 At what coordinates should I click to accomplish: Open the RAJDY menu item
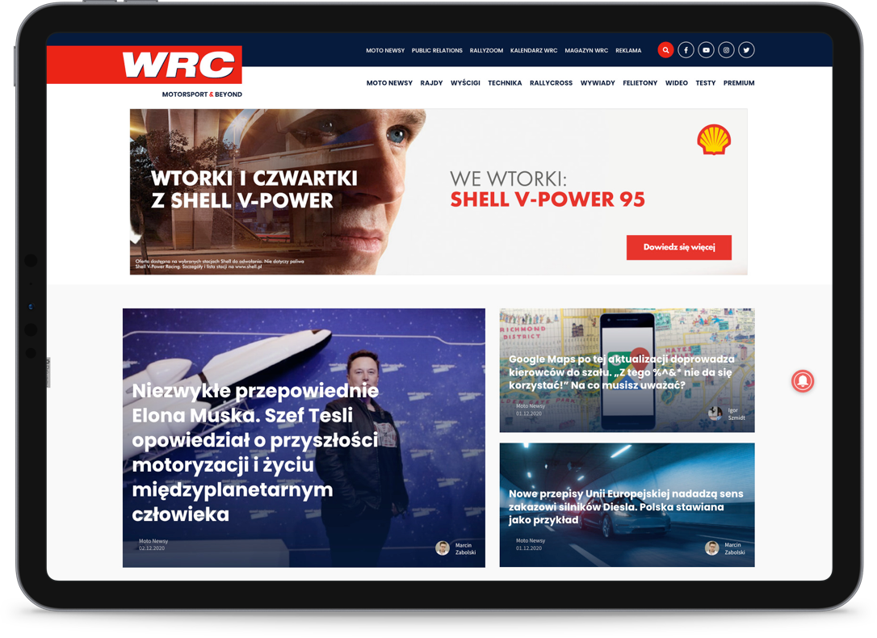431,82
